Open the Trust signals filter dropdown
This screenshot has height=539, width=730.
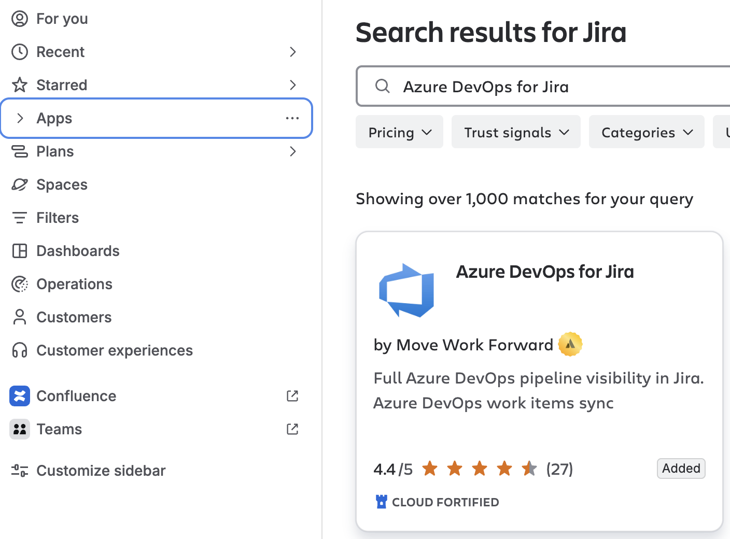(516, 132)
